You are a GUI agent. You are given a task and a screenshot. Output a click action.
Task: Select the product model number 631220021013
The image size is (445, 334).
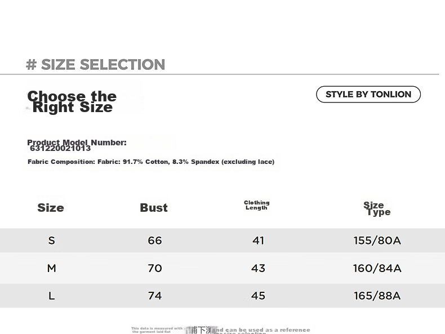pyautogui.click(x=60, y=148)
